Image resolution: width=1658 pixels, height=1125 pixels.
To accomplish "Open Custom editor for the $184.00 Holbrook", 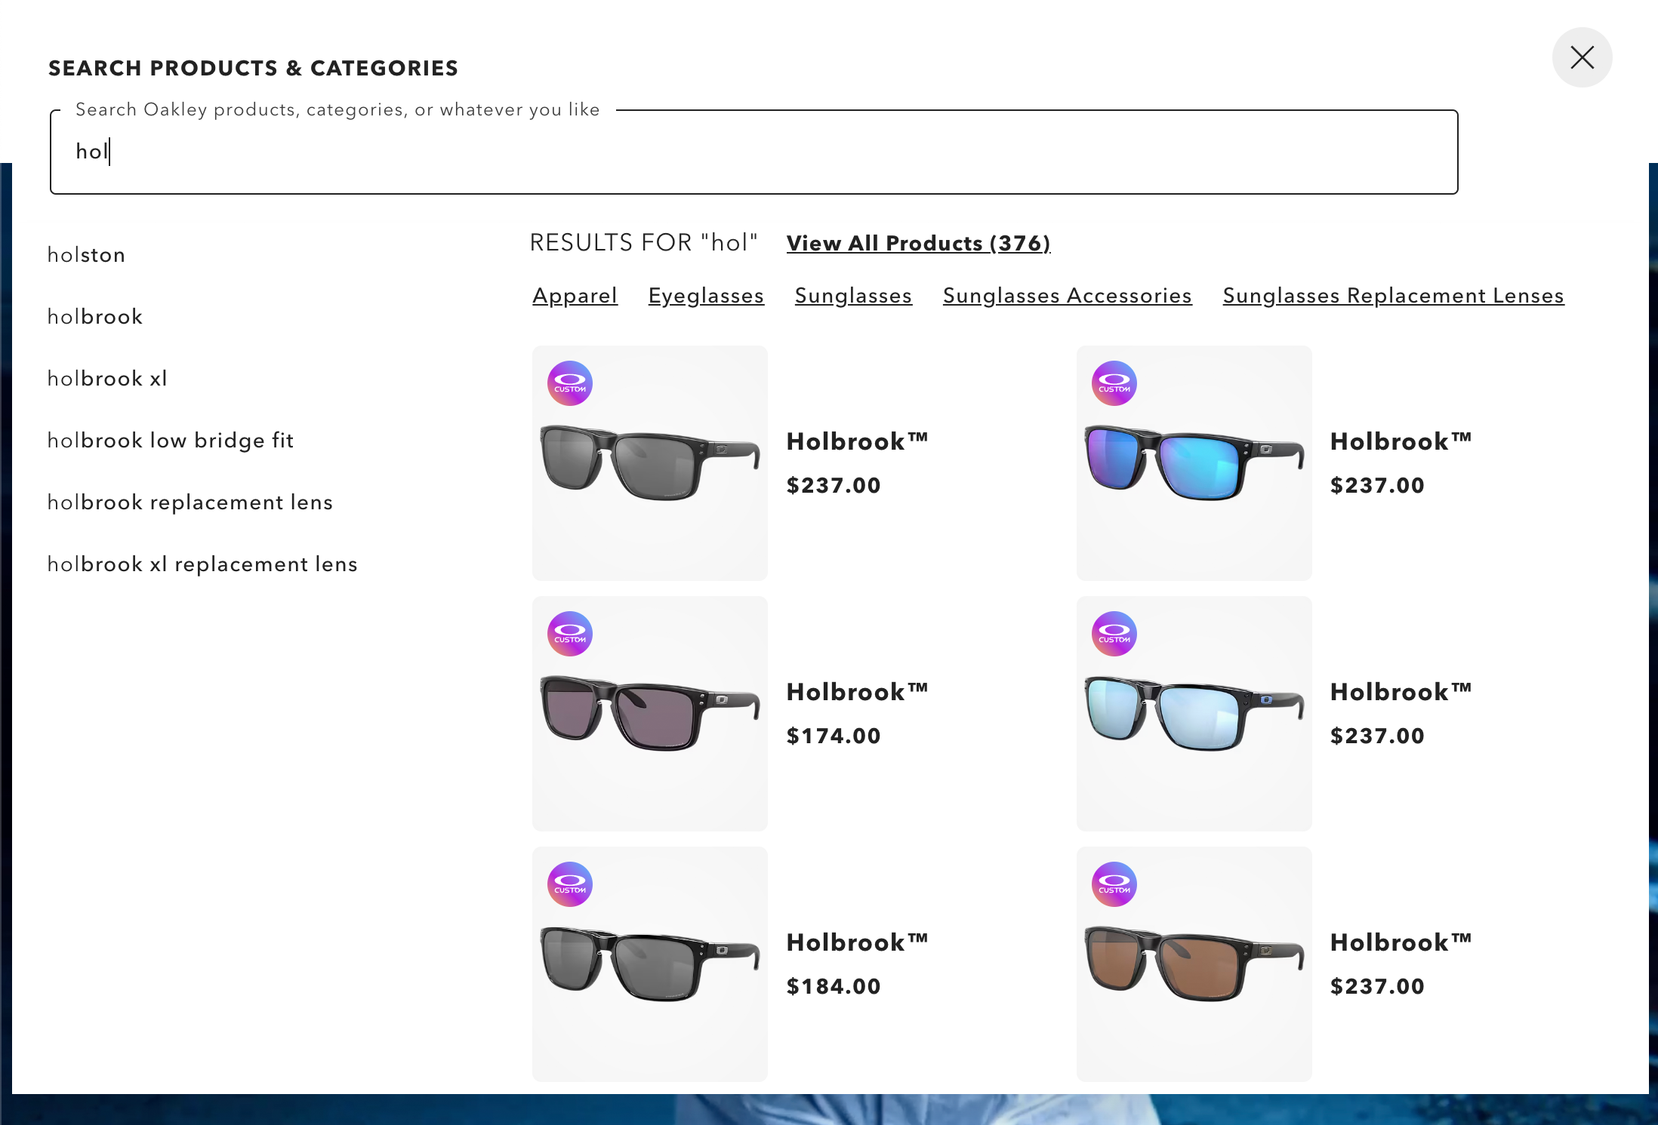I will (570, 884).
